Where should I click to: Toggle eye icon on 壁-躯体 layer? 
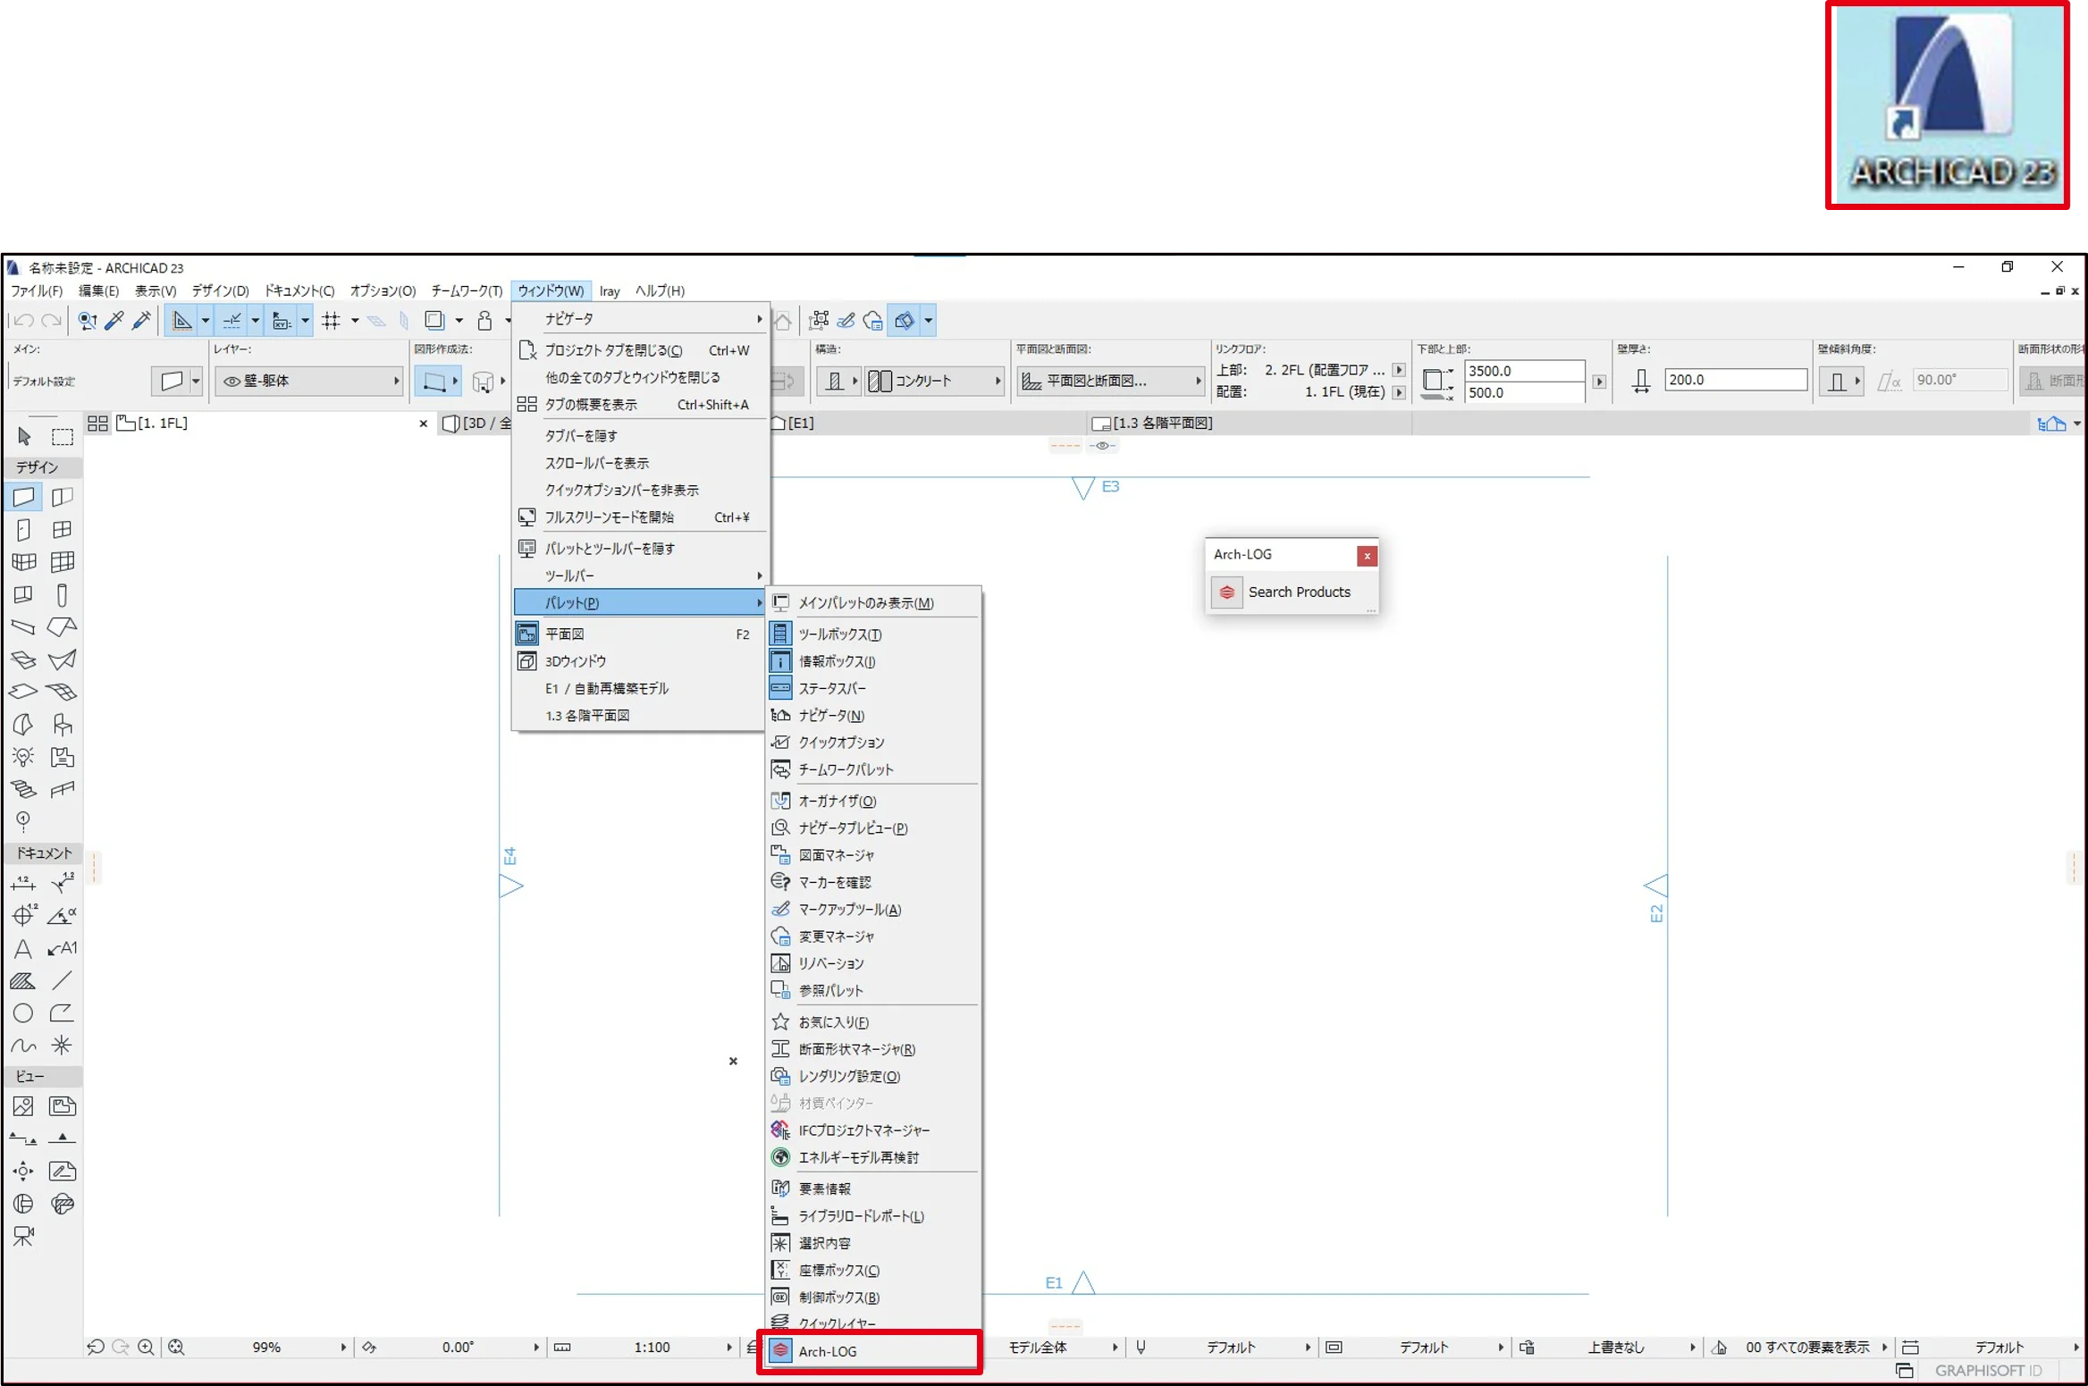[x=232, y=381]
